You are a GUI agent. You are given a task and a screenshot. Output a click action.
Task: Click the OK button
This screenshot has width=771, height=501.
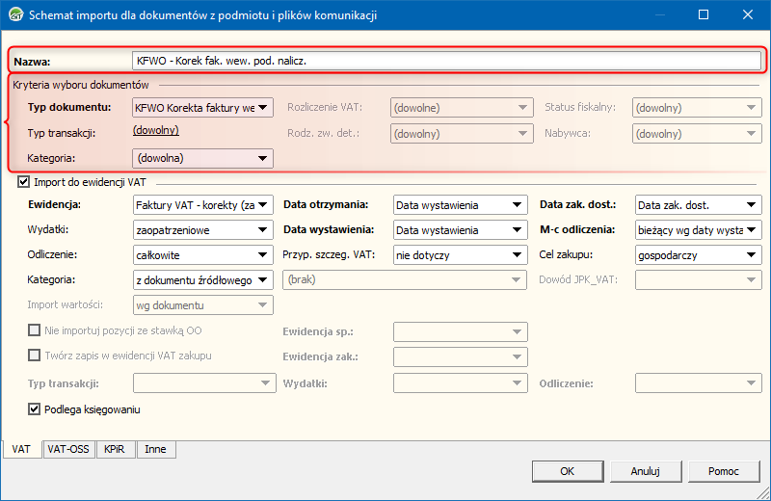(568, 471)
